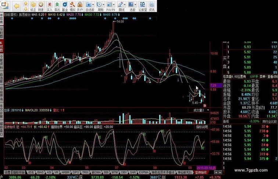Select the 神仙散死队 indicator tab

coord(185,172)
